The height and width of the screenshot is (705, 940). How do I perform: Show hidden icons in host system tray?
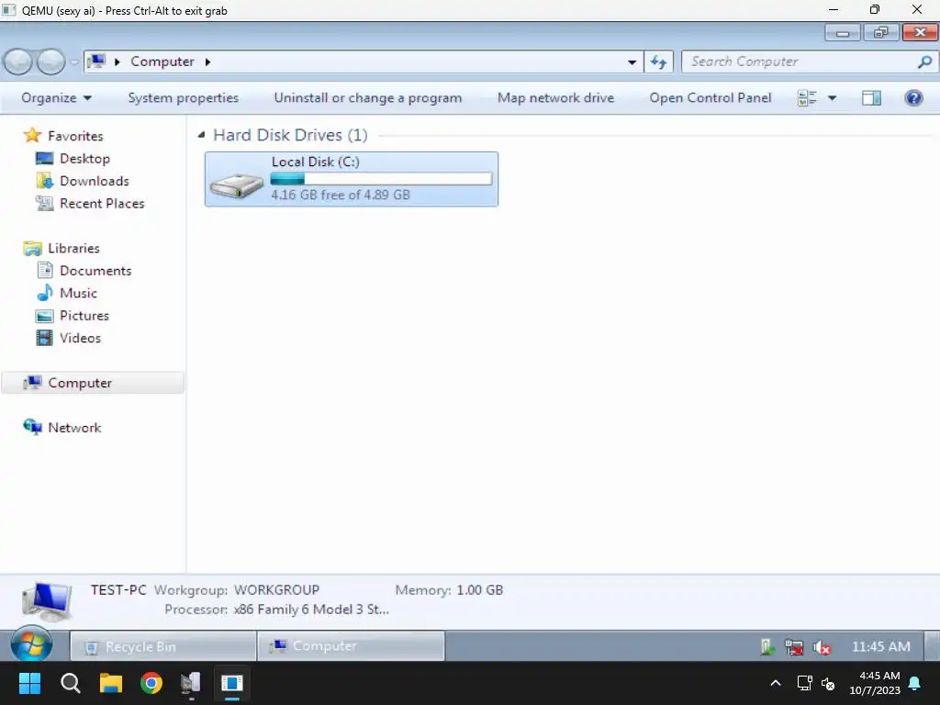[x=775, y=683]
